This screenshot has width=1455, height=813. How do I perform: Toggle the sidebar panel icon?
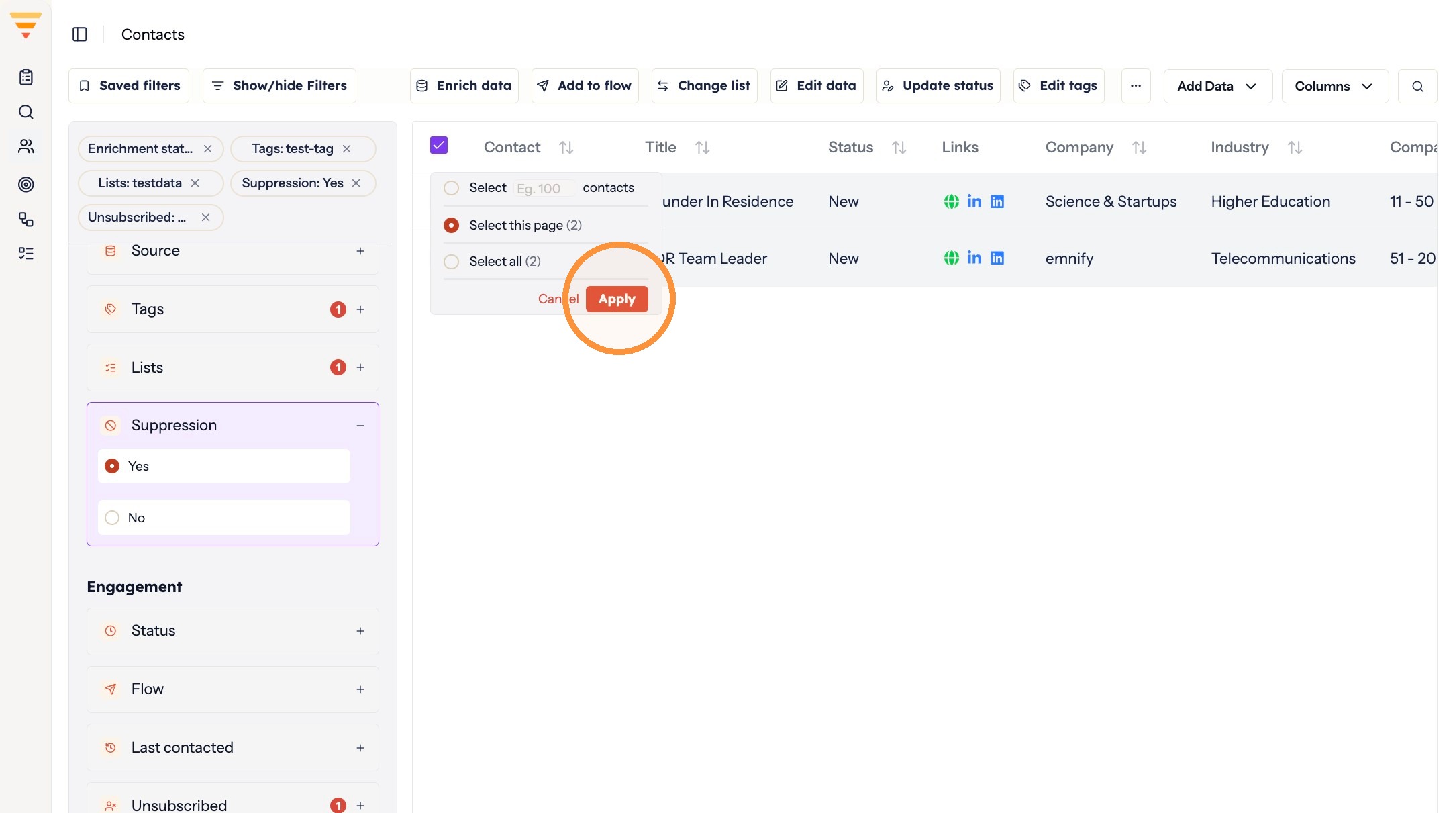tap(80, 34)
